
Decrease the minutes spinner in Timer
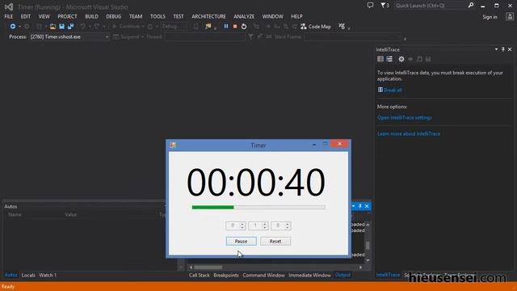pyautogui.click(x=265, y=228)
